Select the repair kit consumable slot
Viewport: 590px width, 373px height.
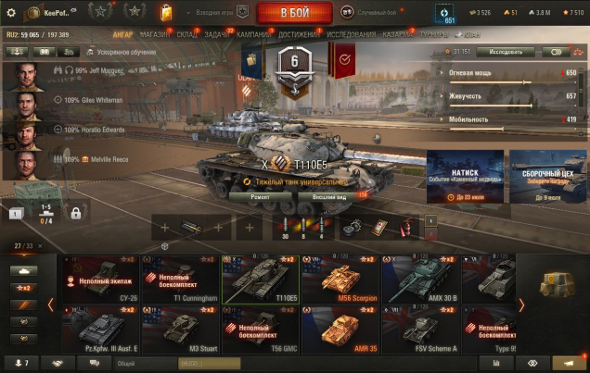(x=353, y=228)
